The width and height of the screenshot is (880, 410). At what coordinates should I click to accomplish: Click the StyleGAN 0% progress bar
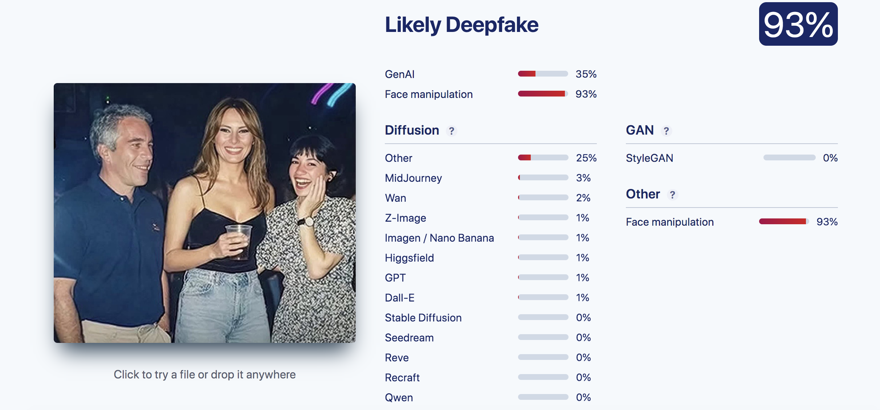click(x=789, y=158)
